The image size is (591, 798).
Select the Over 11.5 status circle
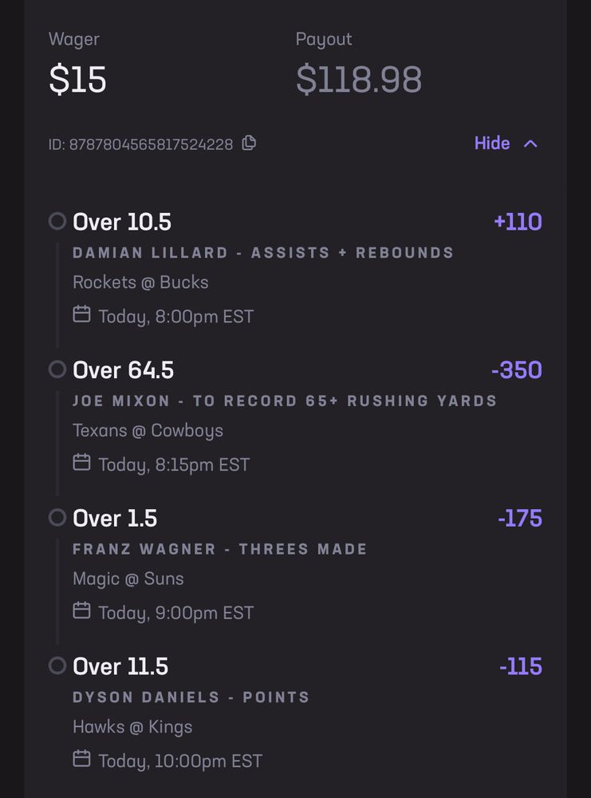[x=57, y=666]
